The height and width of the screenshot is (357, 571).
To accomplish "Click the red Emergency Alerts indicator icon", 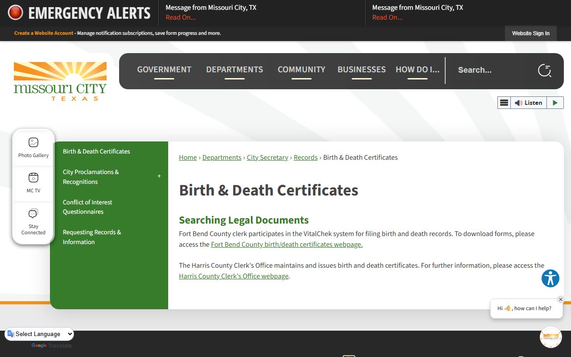I will (16, 13).
